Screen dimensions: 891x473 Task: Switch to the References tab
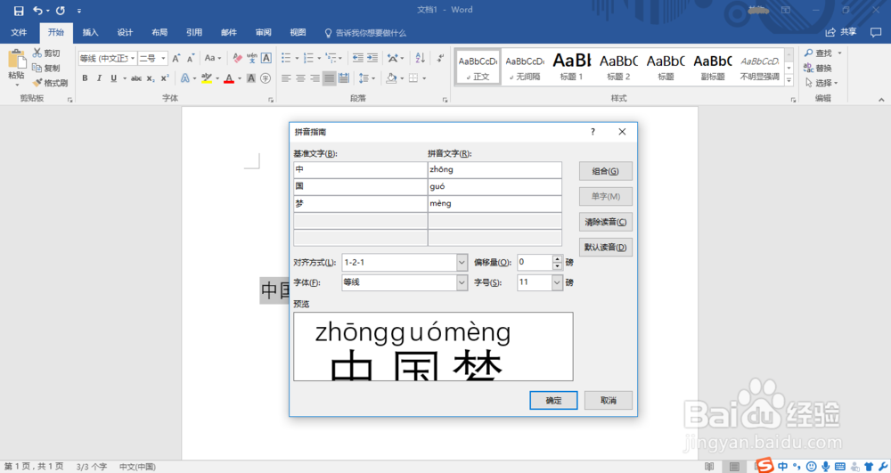pos(194,32)
